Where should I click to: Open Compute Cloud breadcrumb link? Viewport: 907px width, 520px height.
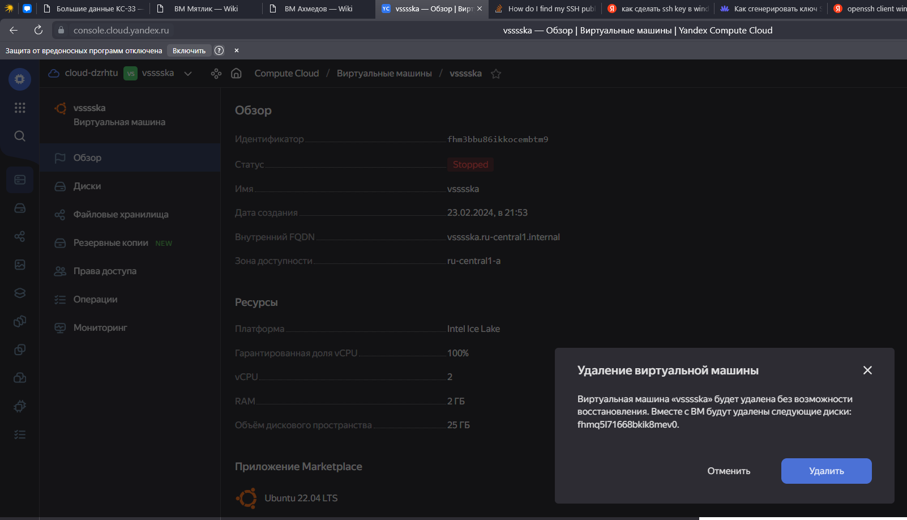tap(286, 74)
